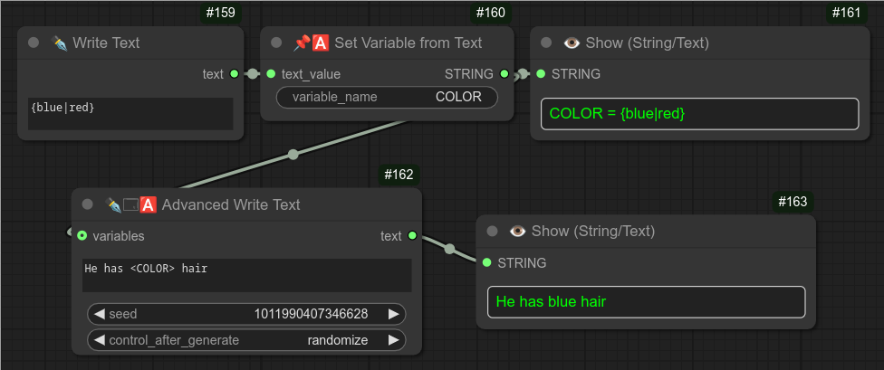Open the control_after_generate randomize dropdown
884x370 pixels.
(246, 340)
